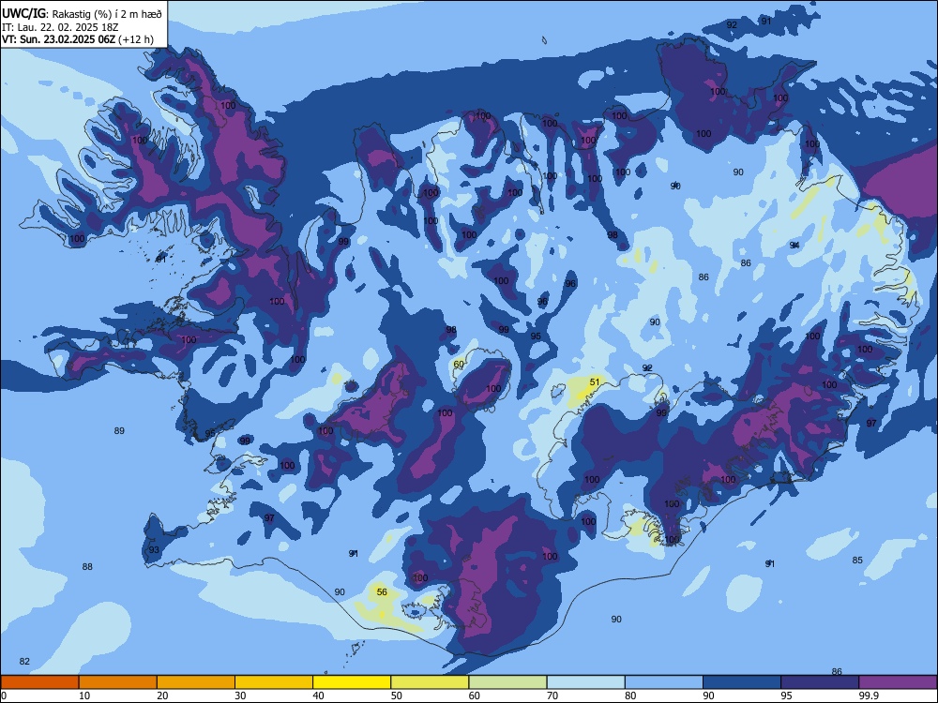This screenshot has height=703, width=938.
Task: Pick the amber 20–30 legend swatch
Action: coord(196,682)
